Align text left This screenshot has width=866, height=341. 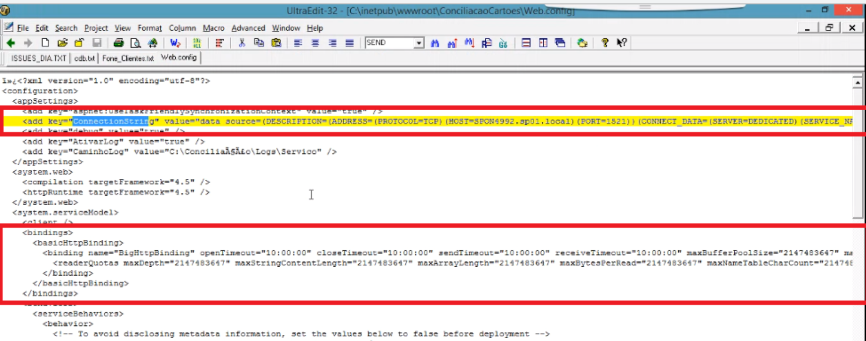[298, 43]
